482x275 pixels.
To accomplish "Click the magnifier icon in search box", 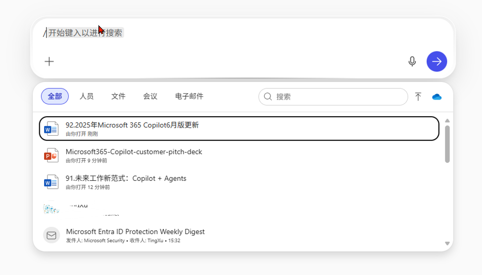I will [268, 97].
